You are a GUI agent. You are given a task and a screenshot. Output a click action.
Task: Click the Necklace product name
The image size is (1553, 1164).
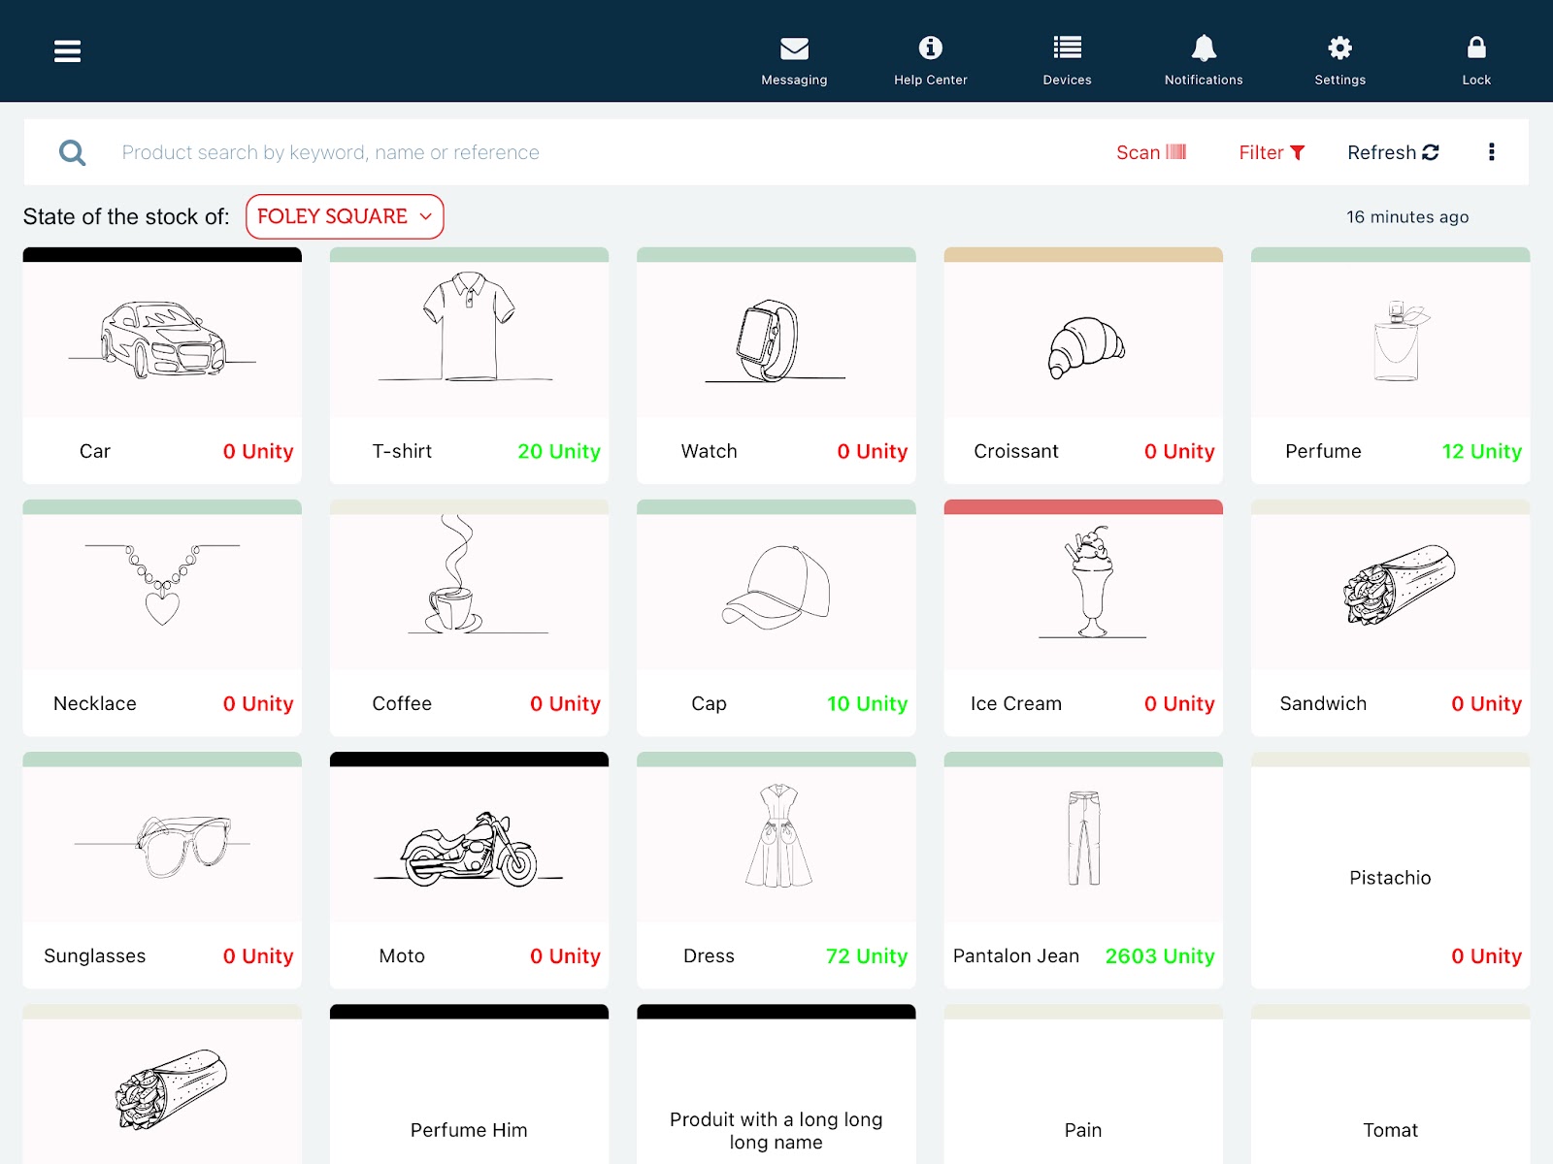pos(95,703)
